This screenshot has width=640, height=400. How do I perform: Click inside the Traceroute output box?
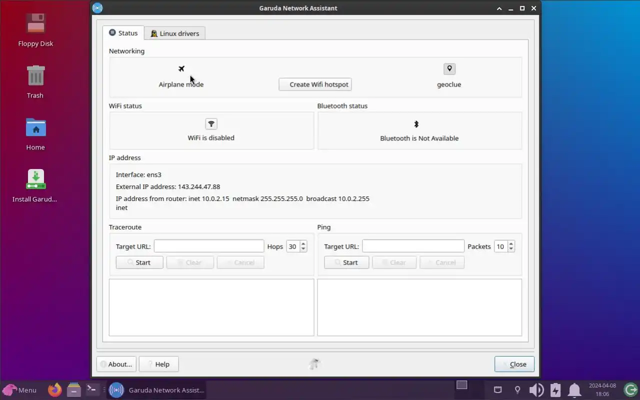211,307
